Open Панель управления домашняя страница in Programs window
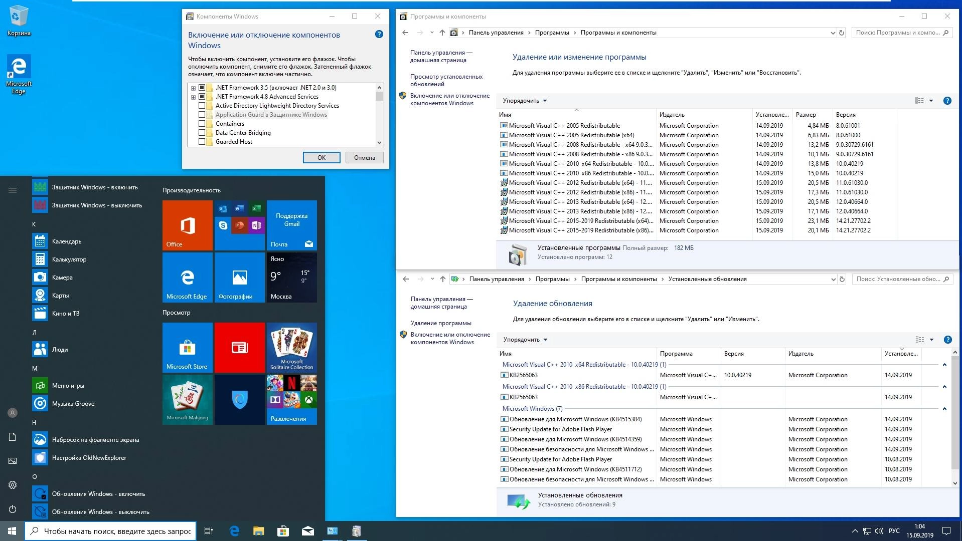Screen dimensions: 962x541 [x=441, y=56]
